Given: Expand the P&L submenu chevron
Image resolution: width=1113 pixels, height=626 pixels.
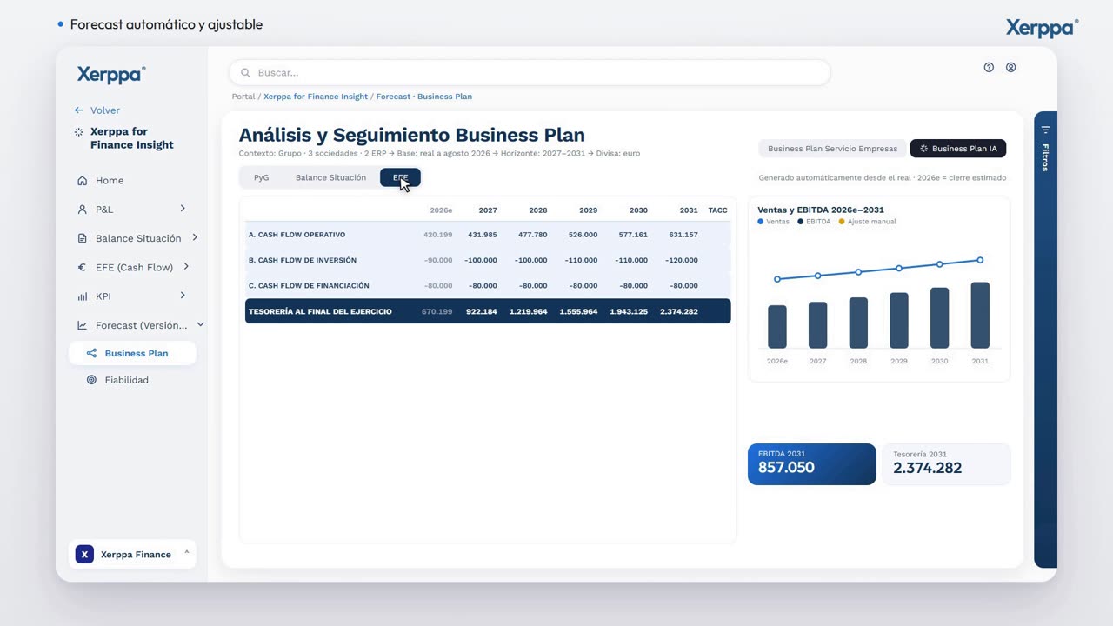Looking at the screenshot, I should click(183, 209).
